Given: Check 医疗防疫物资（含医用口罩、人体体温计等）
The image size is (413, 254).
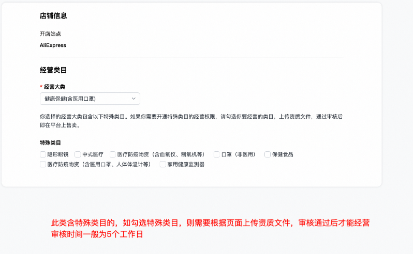Looking at the screenshot, I should tap(43, 164).
